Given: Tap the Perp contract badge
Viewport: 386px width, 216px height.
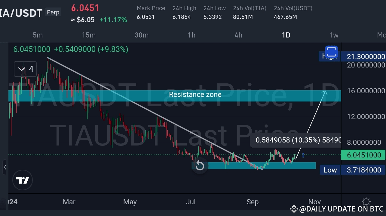Looking at the screenshot, I should coord(53,12).
